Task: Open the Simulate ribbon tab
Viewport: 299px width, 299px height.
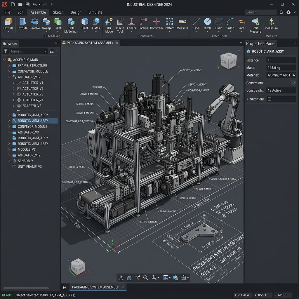Action: pyautogui.click(x=95, y=12)
